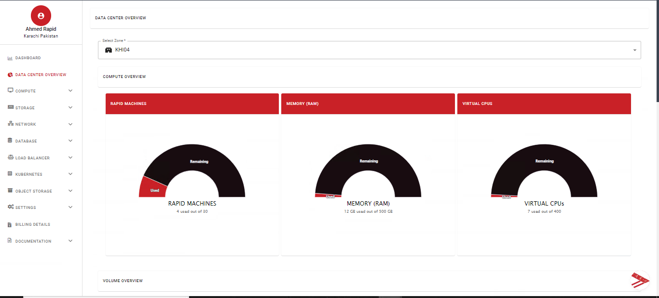Expand the Kubernetes submenu chevron

click(x=70, y=174)
